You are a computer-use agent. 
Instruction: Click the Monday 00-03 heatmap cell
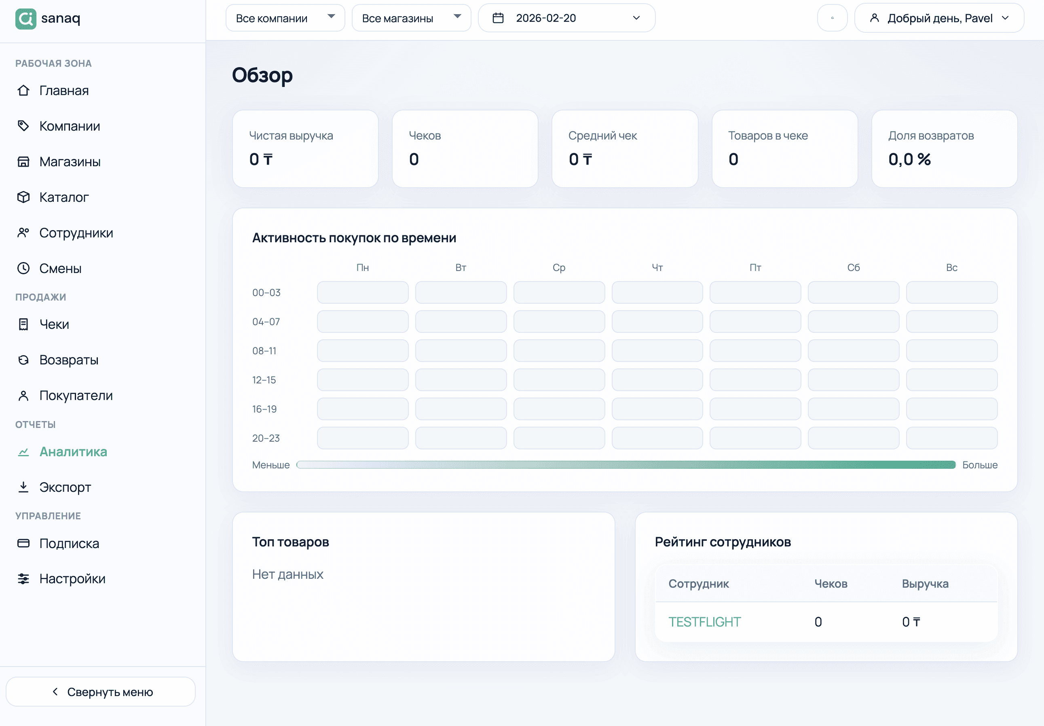click(362, 292)
